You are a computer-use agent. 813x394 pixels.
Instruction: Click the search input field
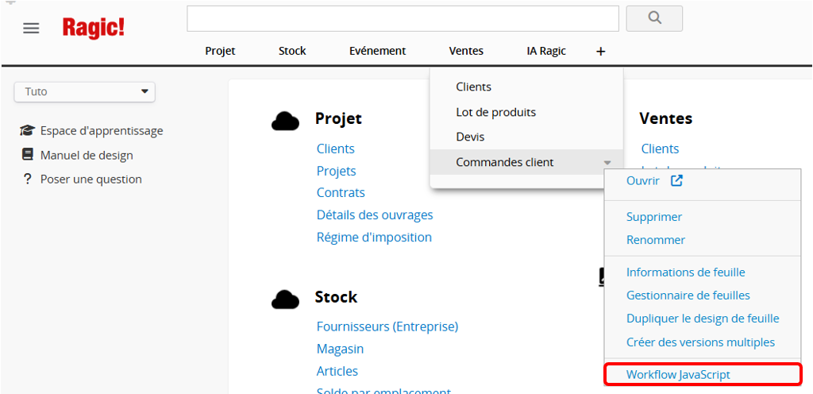tap(403, 18)
